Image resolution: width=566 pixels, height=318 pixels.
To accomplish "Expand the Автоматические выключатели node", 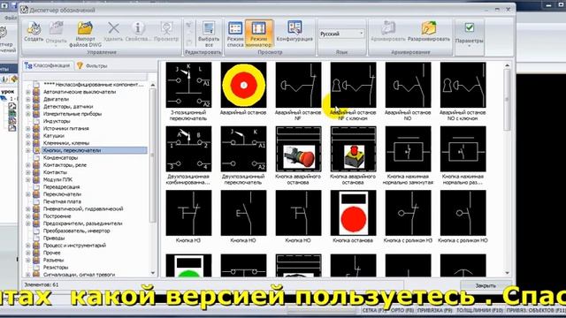I will click(27, 92).
